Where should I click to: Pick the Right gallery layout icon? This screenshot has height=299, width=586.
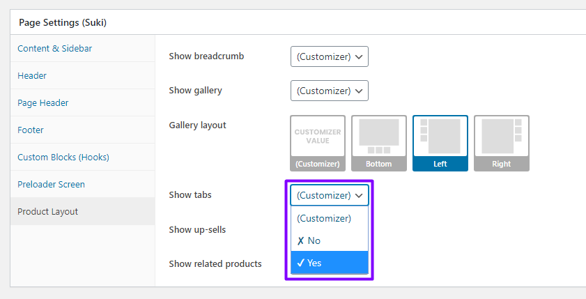pos(502,143)
